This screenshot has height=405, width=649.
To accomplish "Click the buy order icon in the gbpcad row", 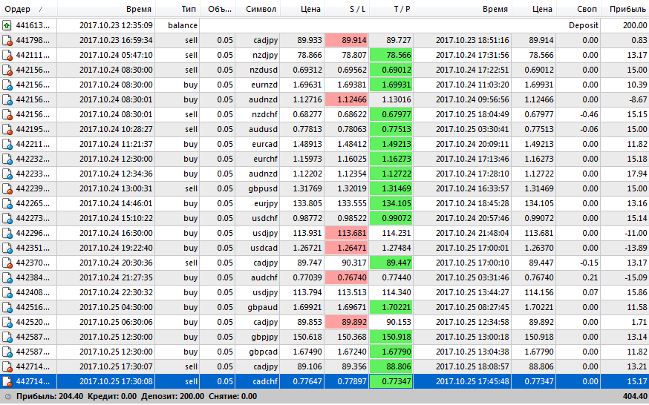I will (x=7, y=352).
